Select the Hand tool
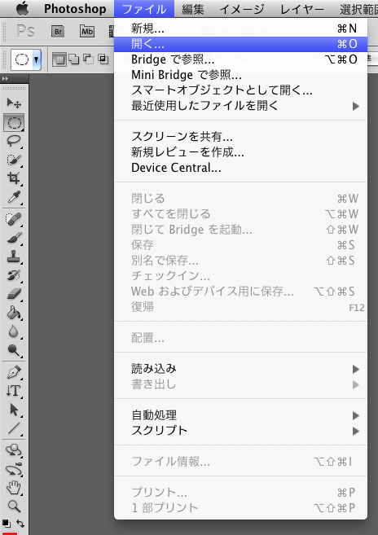378x535 pixels. pos(14,488)
